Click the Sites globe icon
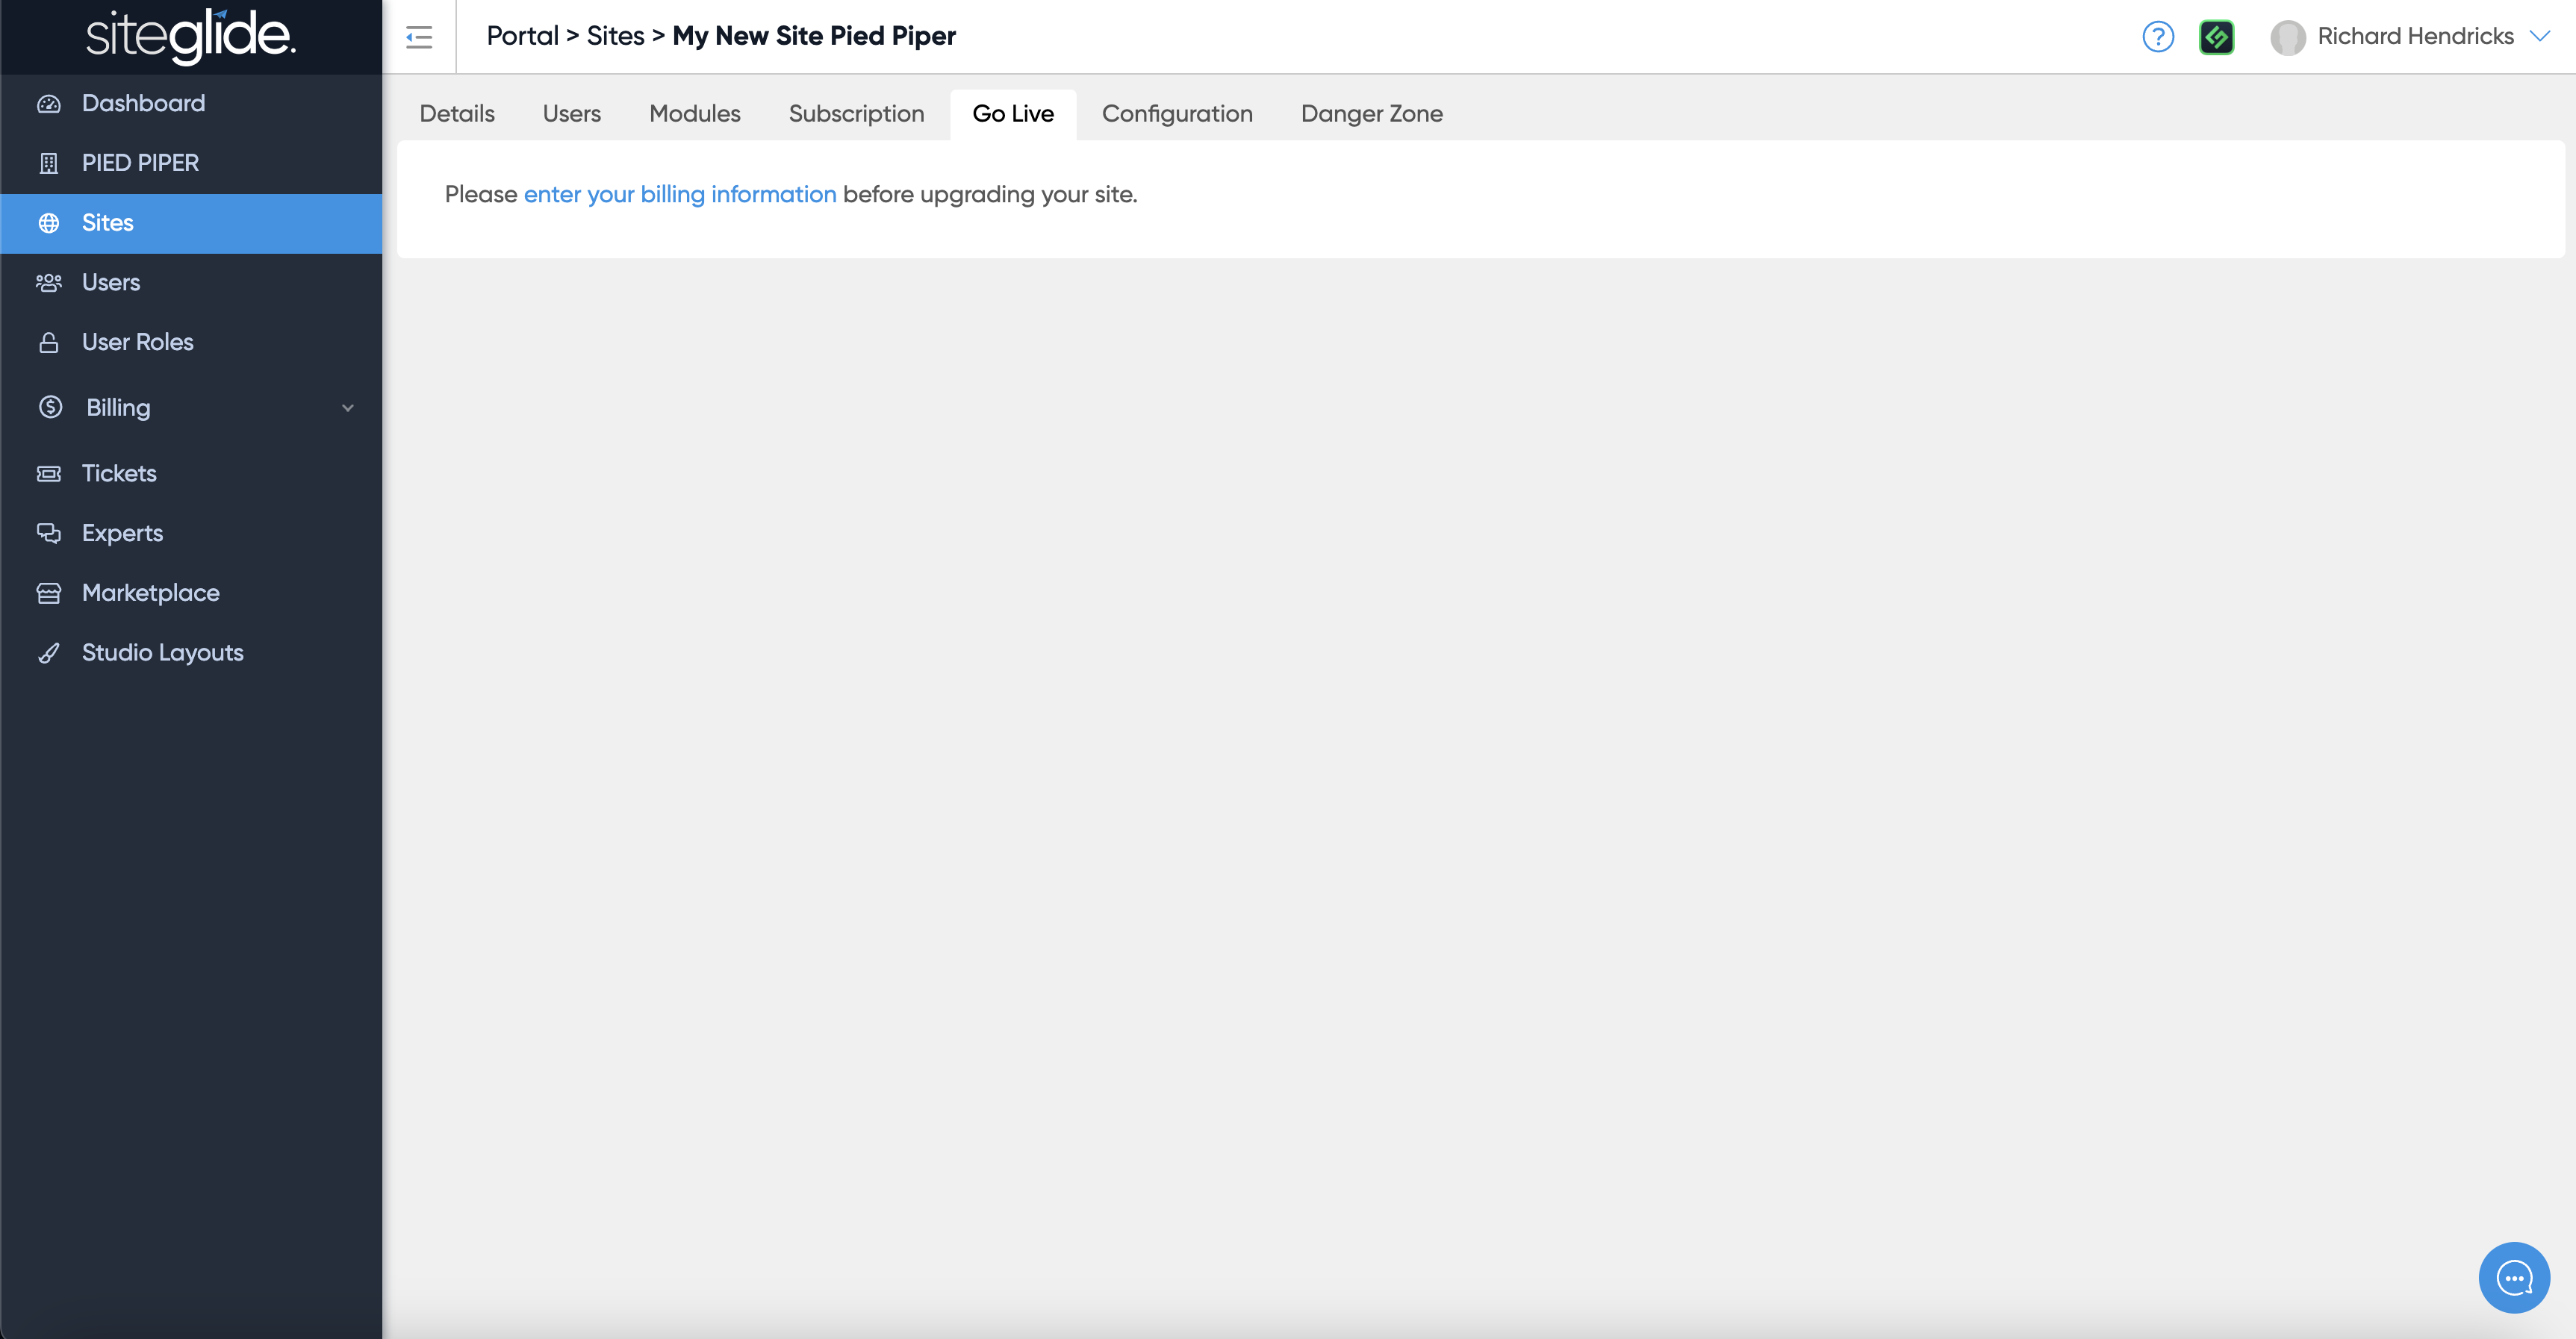The image size is (2576, 1339). [x=48, y=223]
